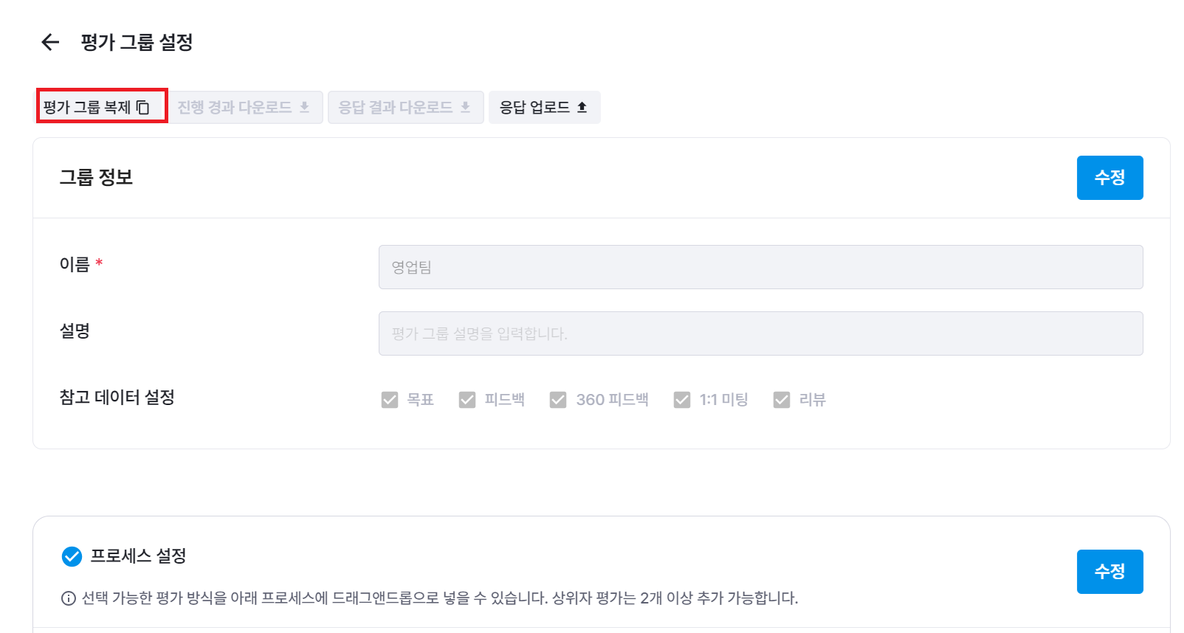Click download icon next to 응답 결과 다운로드

(x=465, y=108)
